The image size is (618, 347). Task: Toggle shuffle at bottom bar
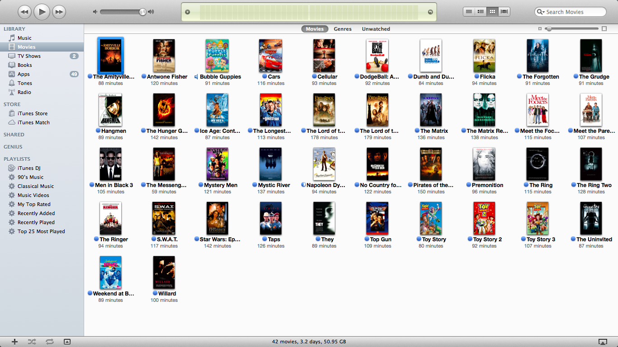32,342
